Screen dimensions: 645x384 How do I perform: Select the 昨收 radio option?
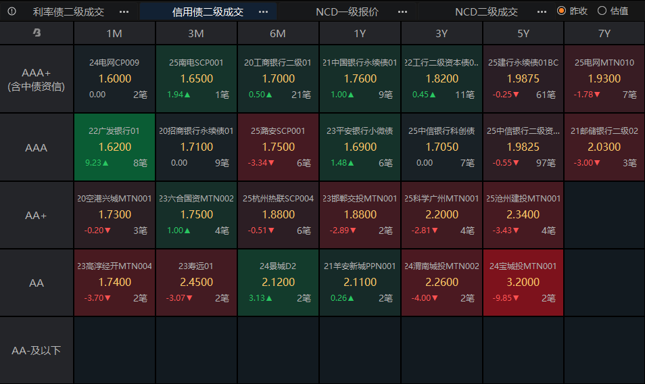(572, 11)
